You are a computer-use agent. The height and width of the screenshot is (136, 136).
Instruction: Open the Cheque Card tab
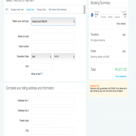[41, 10]
